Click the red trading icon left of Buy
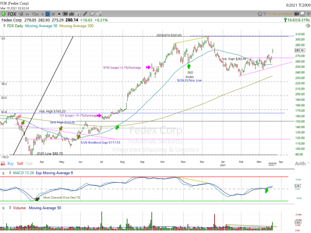Image resolution: width=311 pixels, height=233 pixels. tap(3, 164)
